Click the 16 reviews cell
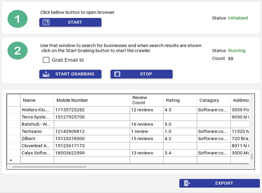This screenshot has width=262, height=193. (147, 124)
